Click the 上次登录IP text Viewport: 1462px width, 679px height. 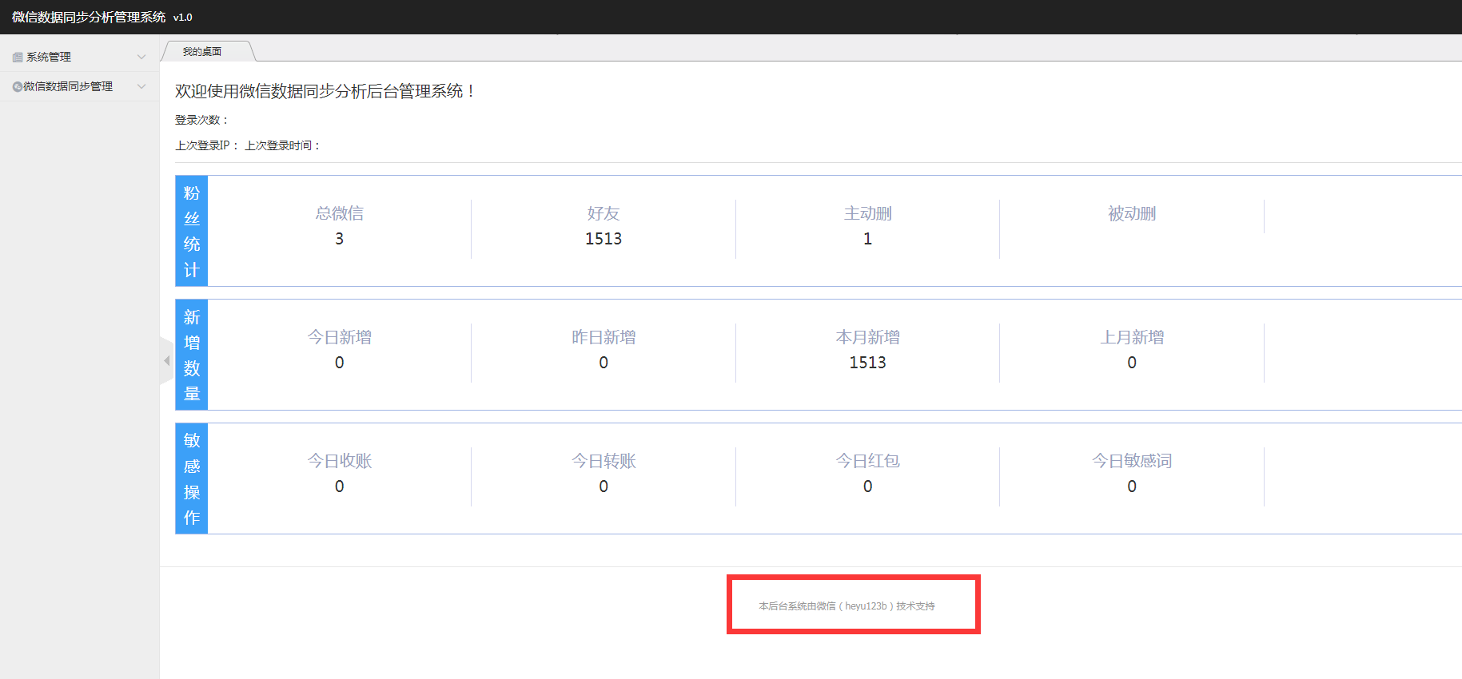point(207,145)
